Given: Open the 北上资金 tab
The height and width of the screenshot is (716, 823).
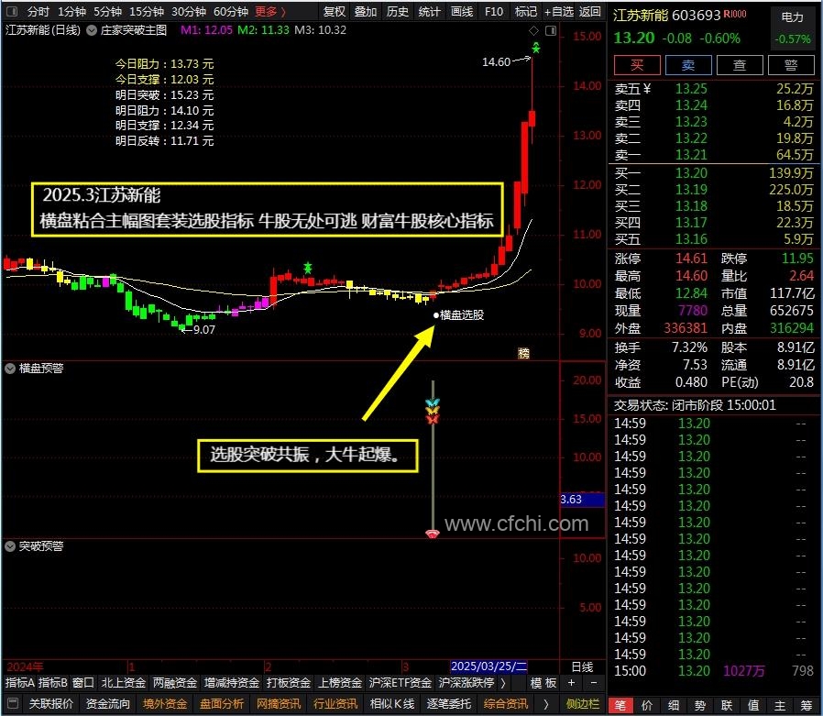Looking at the screenshot, I should 123,683.
